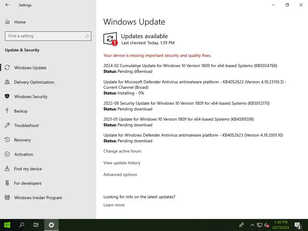Click the KB5012170 security update entry
308x231 pixels.
point(186,103)
